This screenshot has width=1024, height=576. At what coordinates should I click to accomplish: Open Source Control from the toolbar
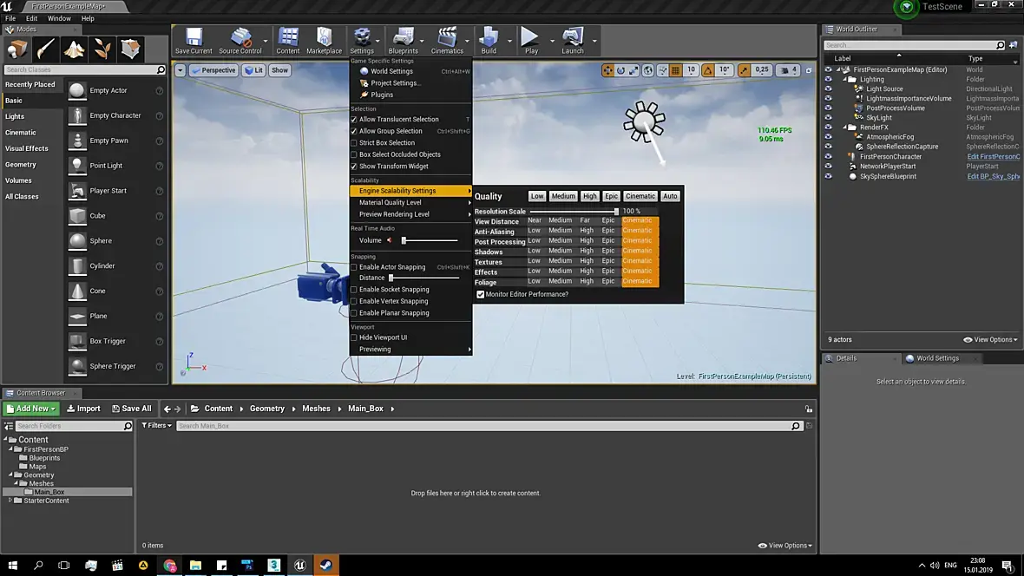[240, 41]
